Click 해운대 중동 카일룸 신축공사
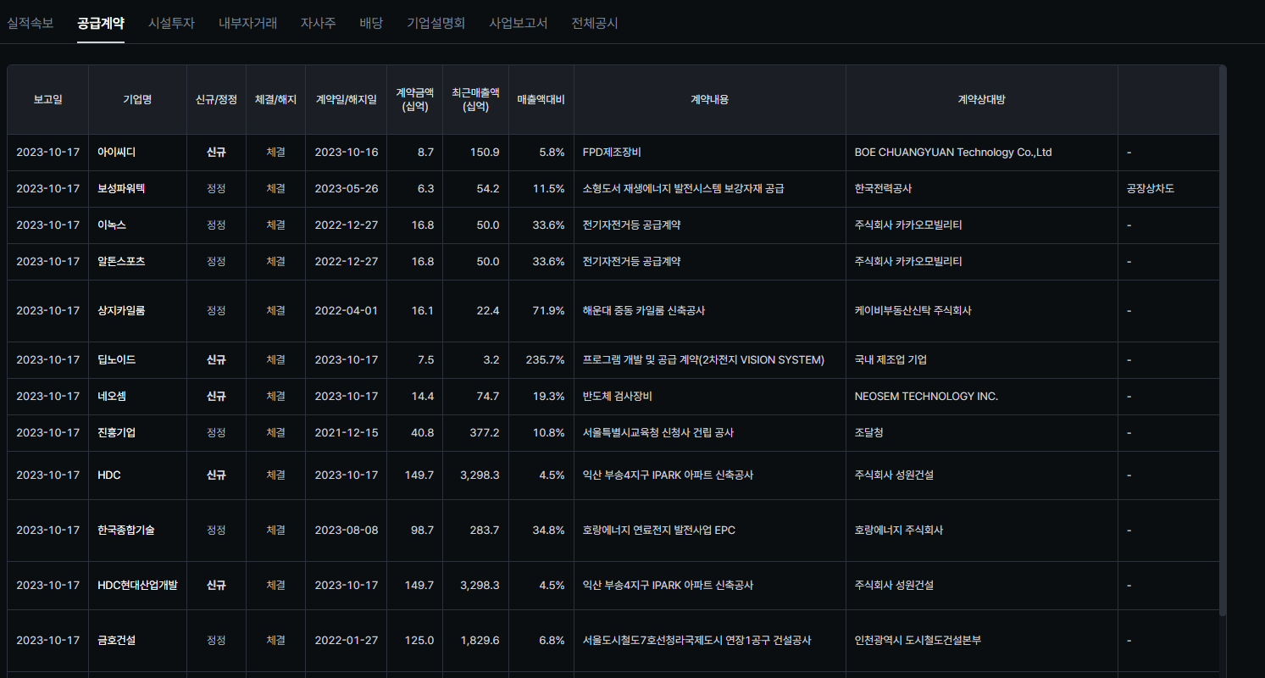 (644, 311)
